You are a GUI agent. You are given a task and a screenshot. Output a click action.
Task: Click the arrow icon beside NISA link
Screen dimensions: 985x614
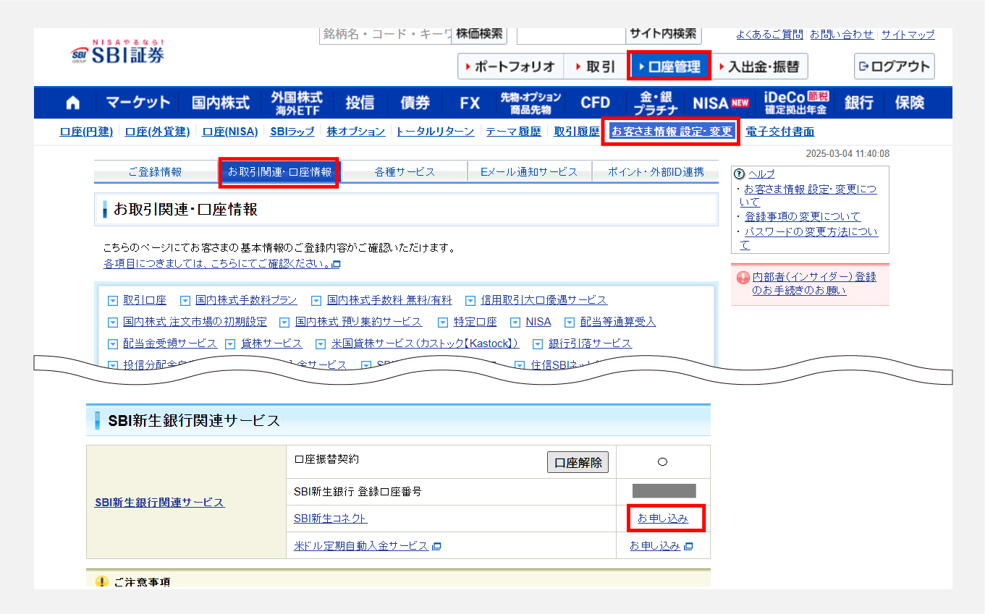pos(515,323)
